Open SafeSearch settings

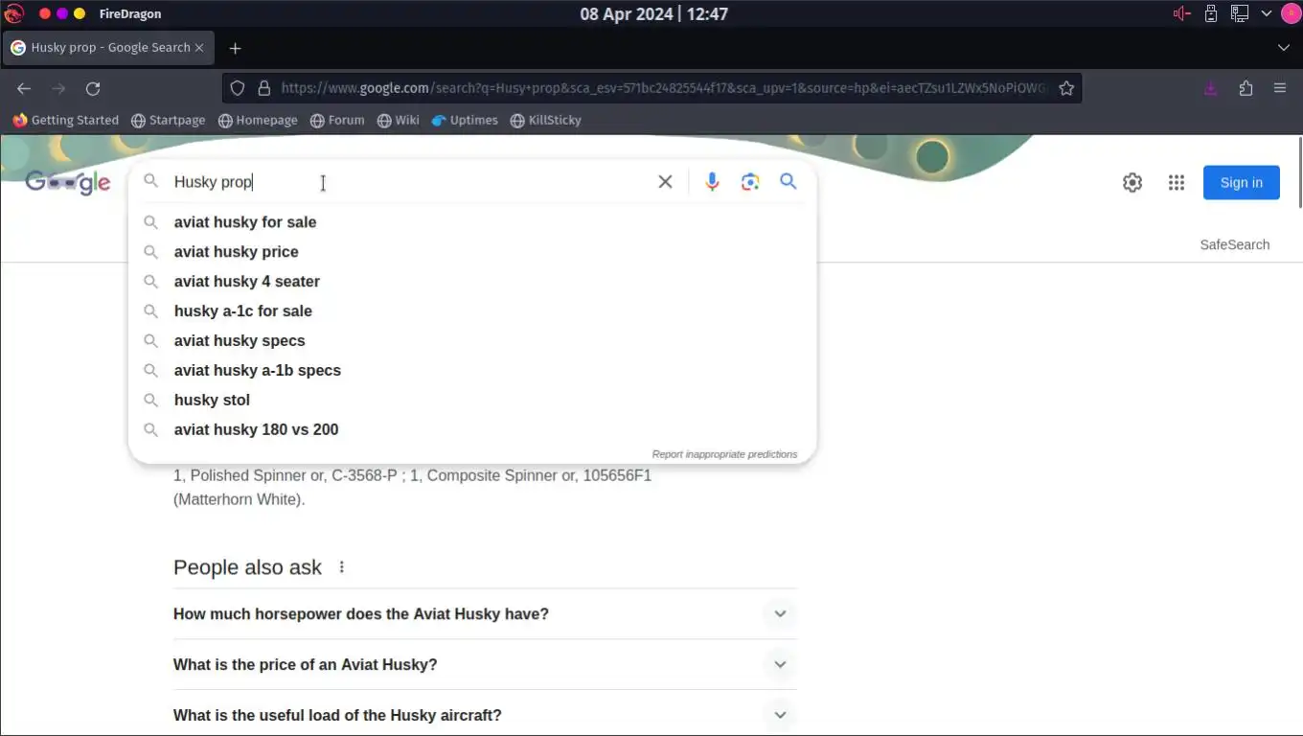1234,244
